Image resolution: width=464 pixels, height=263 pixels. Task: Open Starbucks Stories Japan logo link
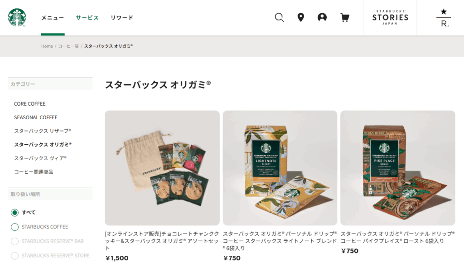[390, 18]
